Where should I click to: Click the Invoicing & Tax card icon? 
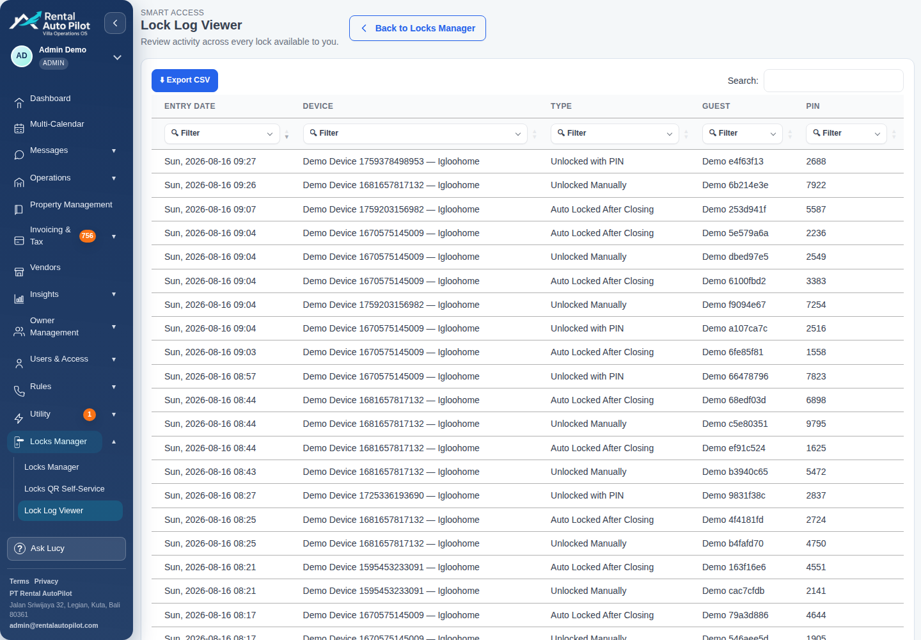pos(19,241)
